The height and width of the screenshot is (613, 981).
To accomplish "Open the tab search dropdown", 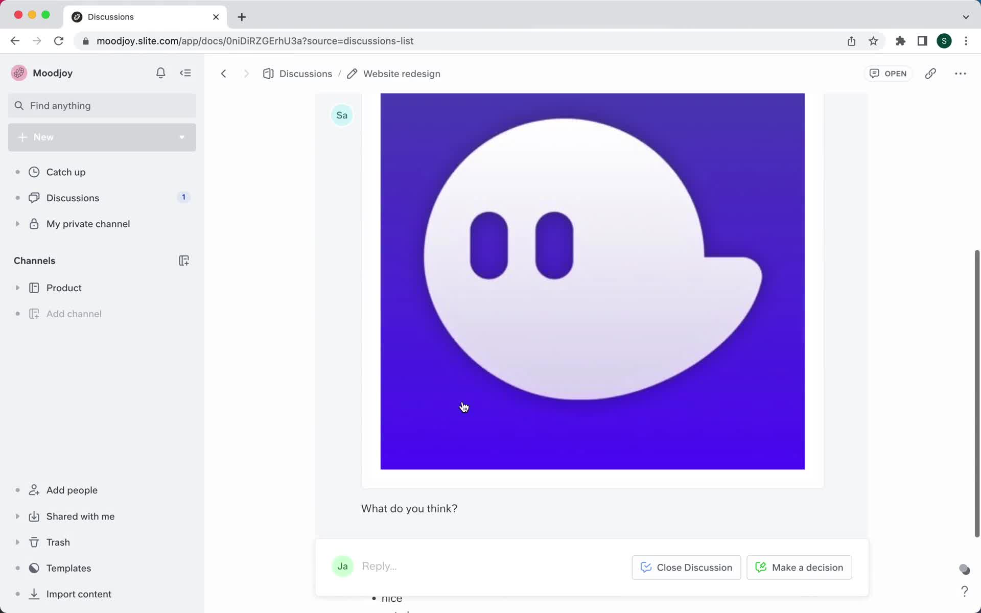I will click(x=966, y=17).
